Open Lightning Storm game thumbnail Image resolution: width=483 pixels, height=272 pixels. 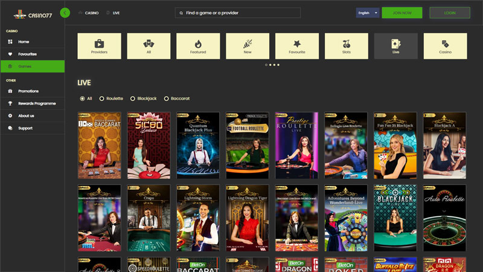click(x=198, y=218)
